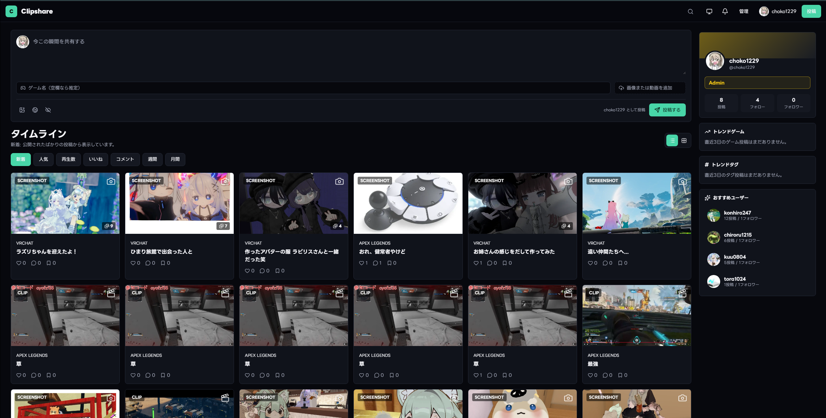
Task: Like the post ひまり旅館で出会った人と
Action: (x=133, y=263)
